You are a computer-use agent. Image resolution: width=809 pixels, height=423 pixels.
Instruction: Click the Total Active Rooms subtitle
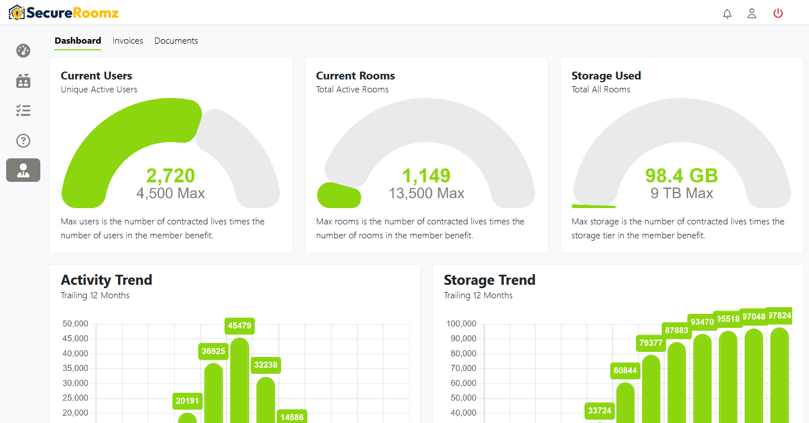point(352,90)
